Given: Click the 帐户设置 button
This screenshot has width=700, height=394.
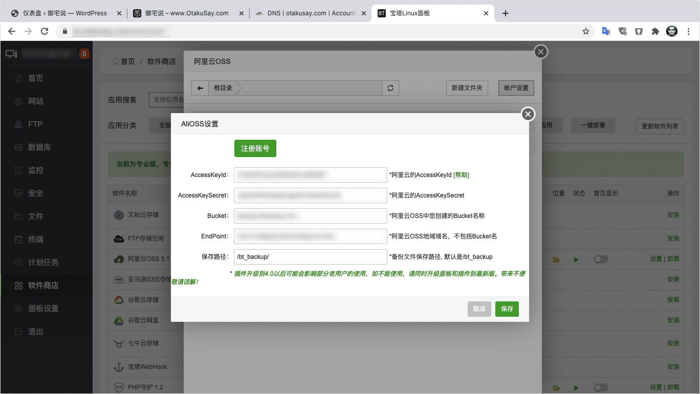Looking at the screenshot, I should 516,88.
